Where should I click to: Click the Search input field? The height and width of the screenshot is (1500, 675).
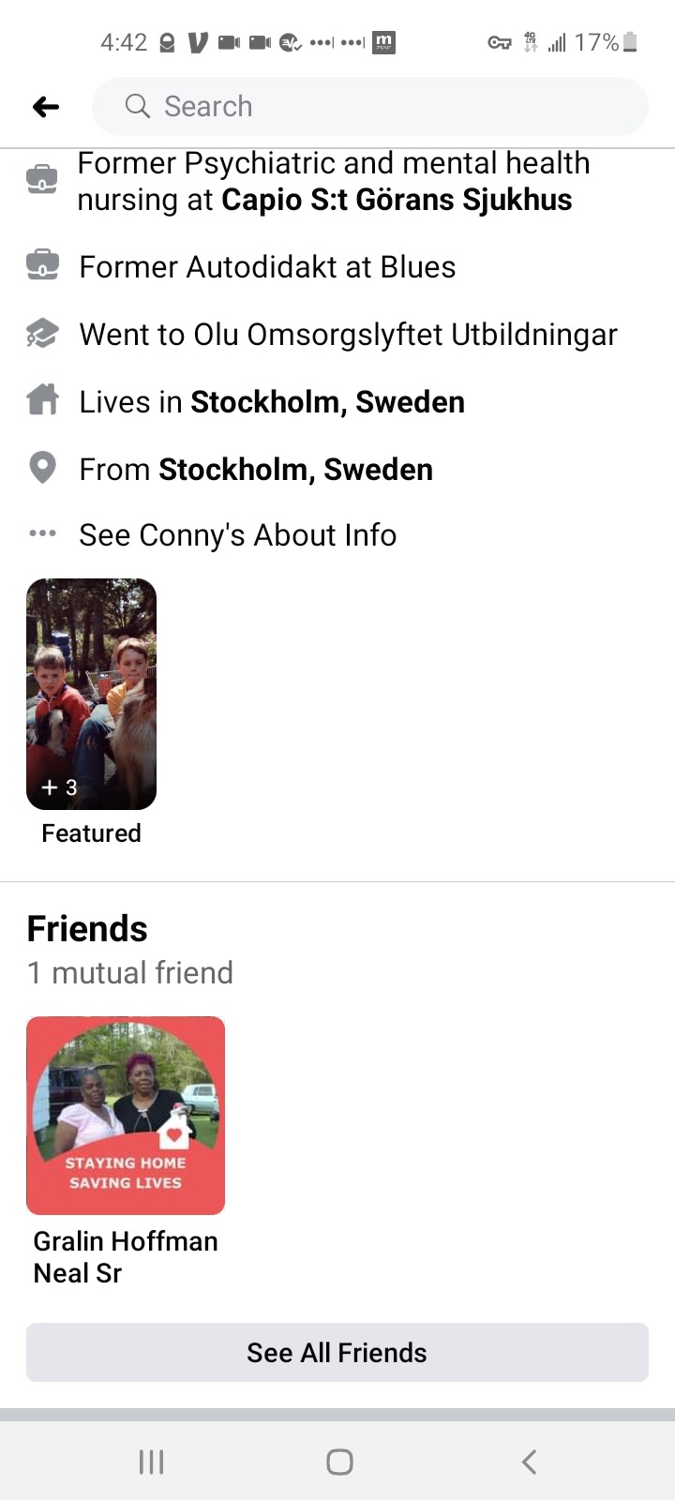pyautogui.click(x=375, y=106)
